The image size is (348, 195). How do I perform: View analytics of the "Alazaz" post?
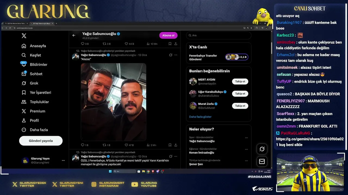(148, 145)
